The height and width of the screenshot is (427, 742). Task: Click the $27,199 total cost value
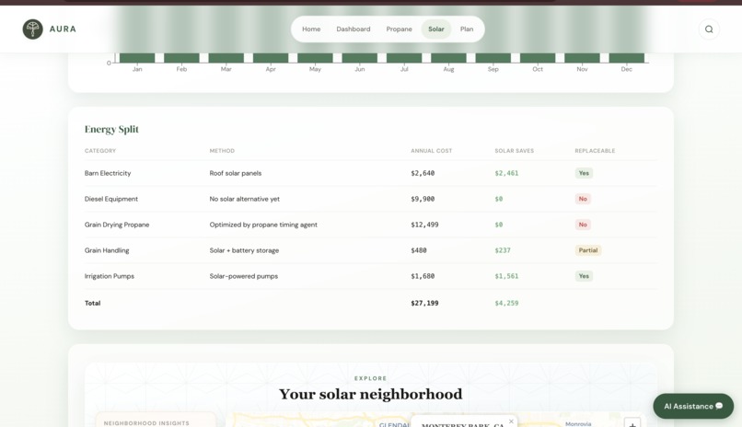tap(424, 303)
